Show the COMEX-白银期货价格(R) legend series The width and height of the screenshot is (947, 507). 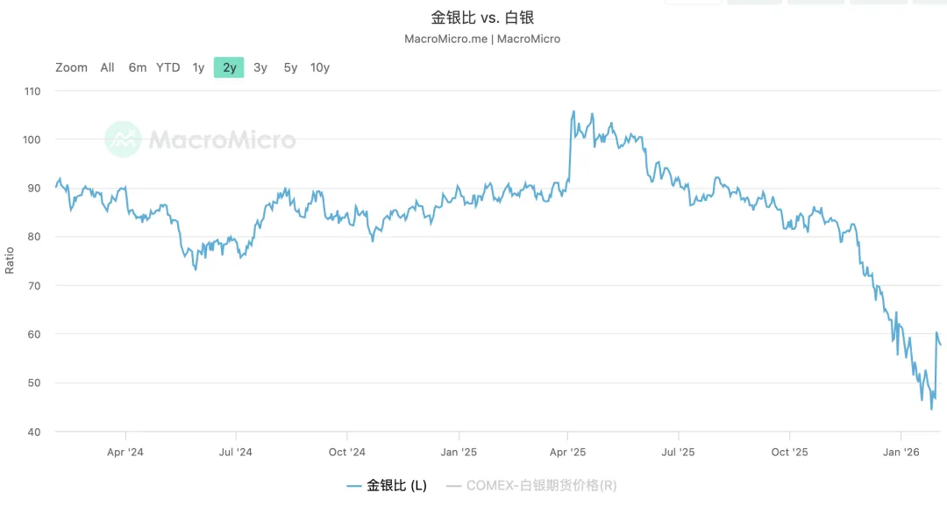click(541, 485)
